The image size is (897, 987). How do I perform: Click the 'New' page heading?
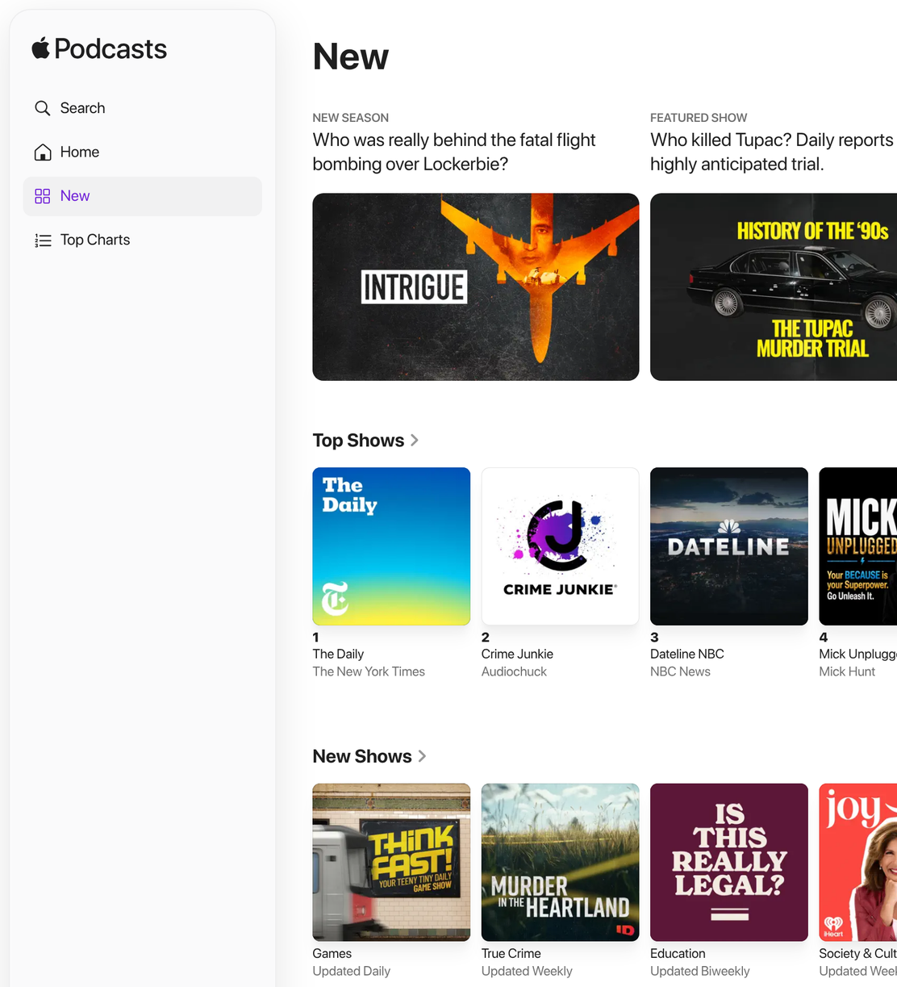[x=351, y=56]
